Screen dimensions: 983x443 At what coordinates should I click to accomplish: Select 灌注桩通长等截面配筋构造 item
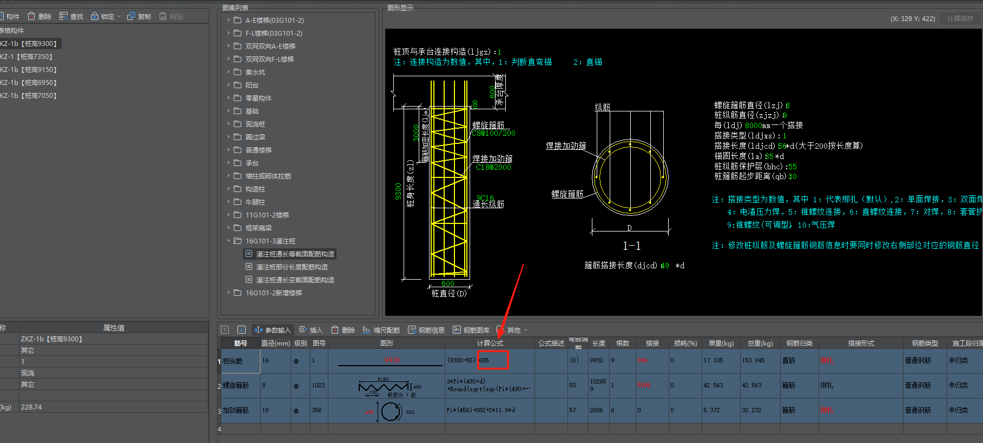point(295,254)
